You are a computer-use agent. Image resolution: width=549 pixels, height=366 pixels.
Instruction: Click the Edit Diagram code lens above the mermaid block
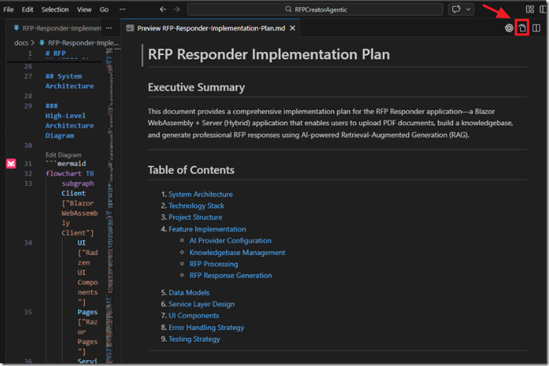tap(63, 155)
